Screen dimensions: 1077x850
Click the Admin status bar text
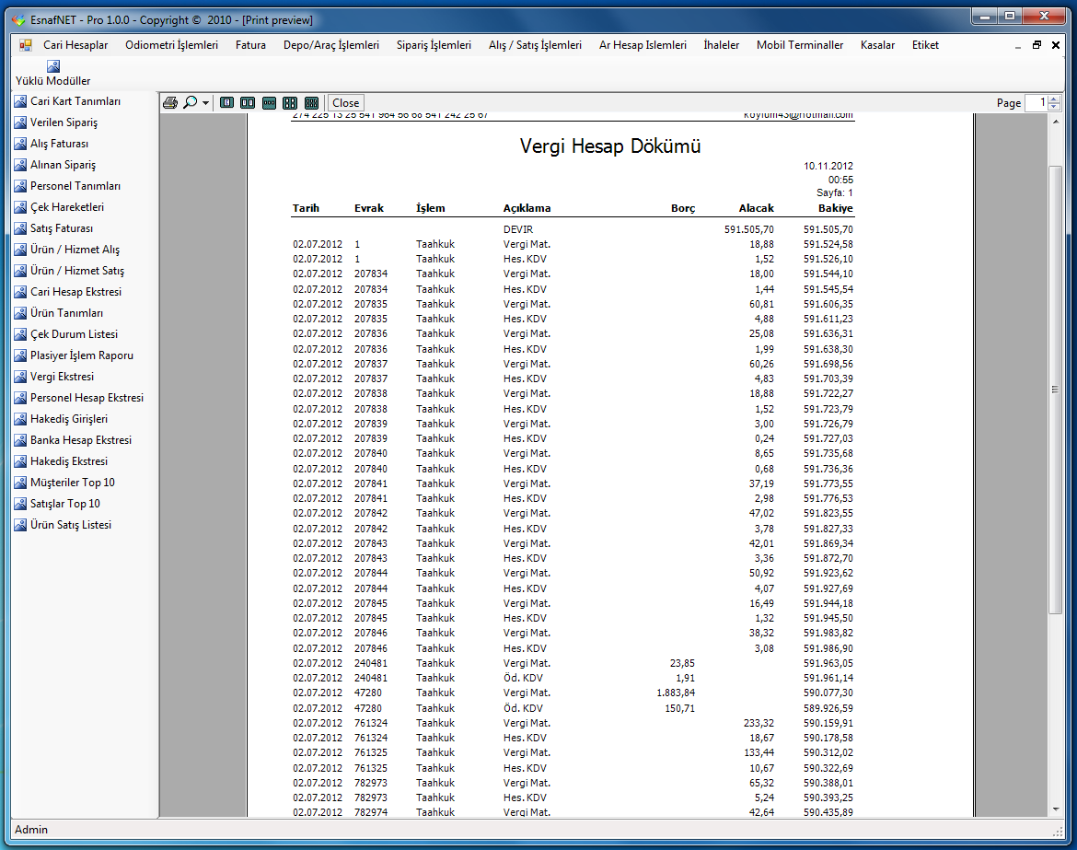coord(31,830)
